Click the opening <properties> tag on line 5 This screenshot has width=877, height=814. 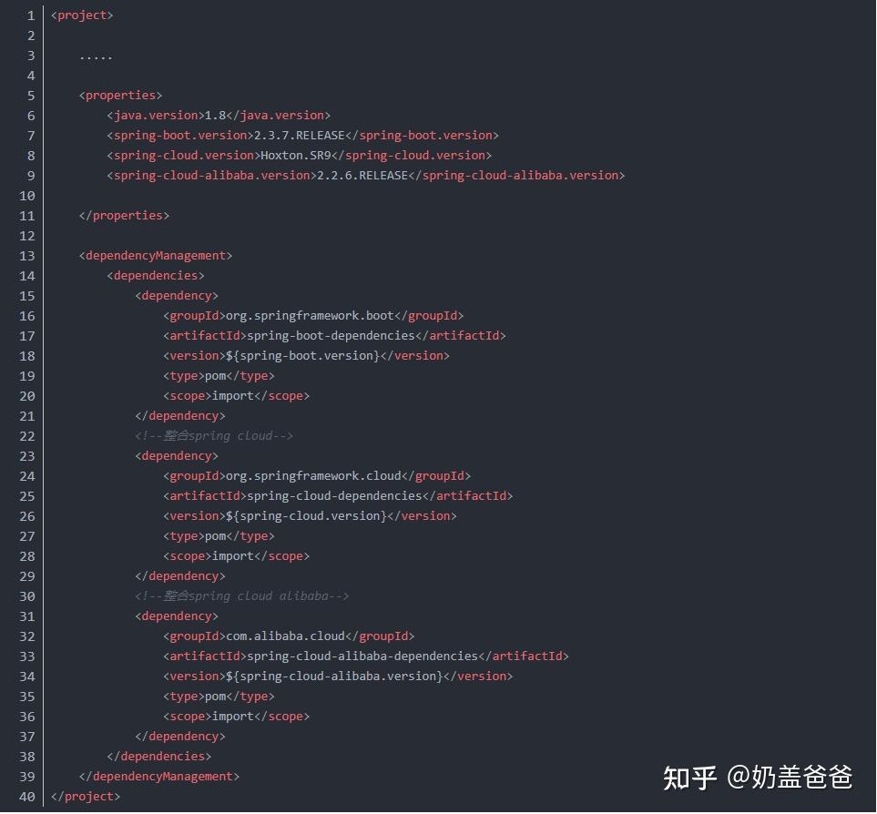coord(121,96)
